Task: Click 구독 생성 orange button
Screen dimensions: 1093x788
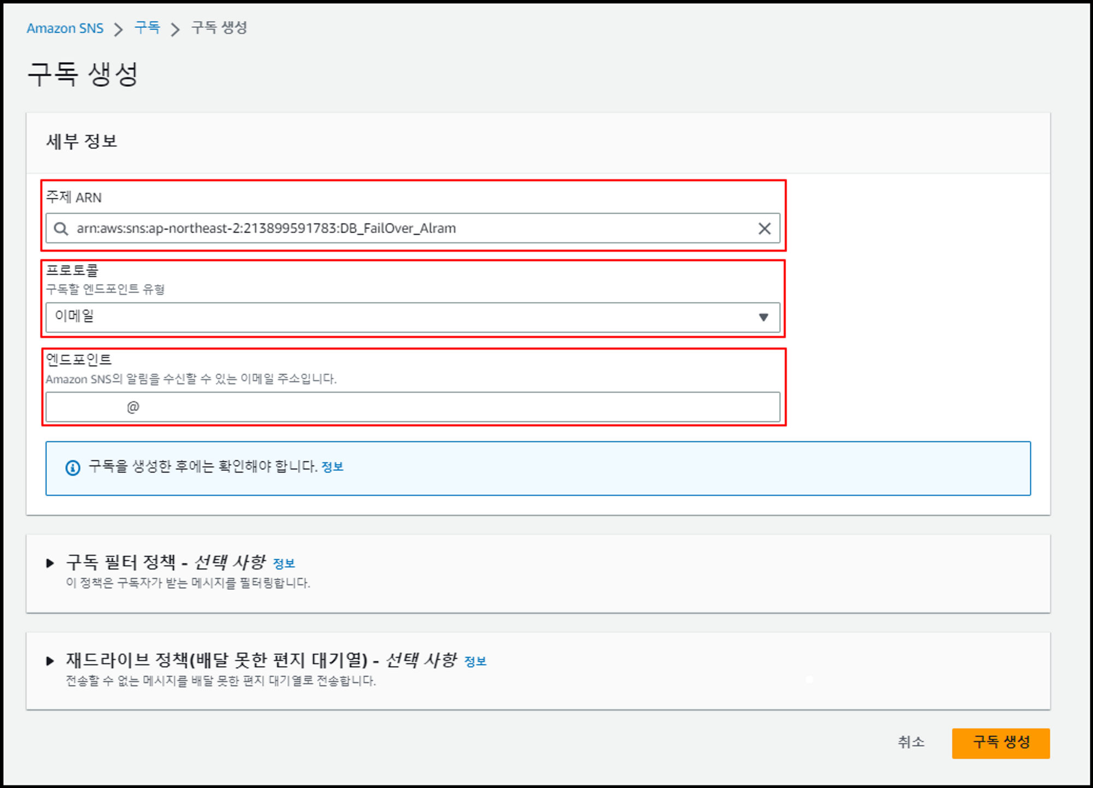Action: point(1000,743)
